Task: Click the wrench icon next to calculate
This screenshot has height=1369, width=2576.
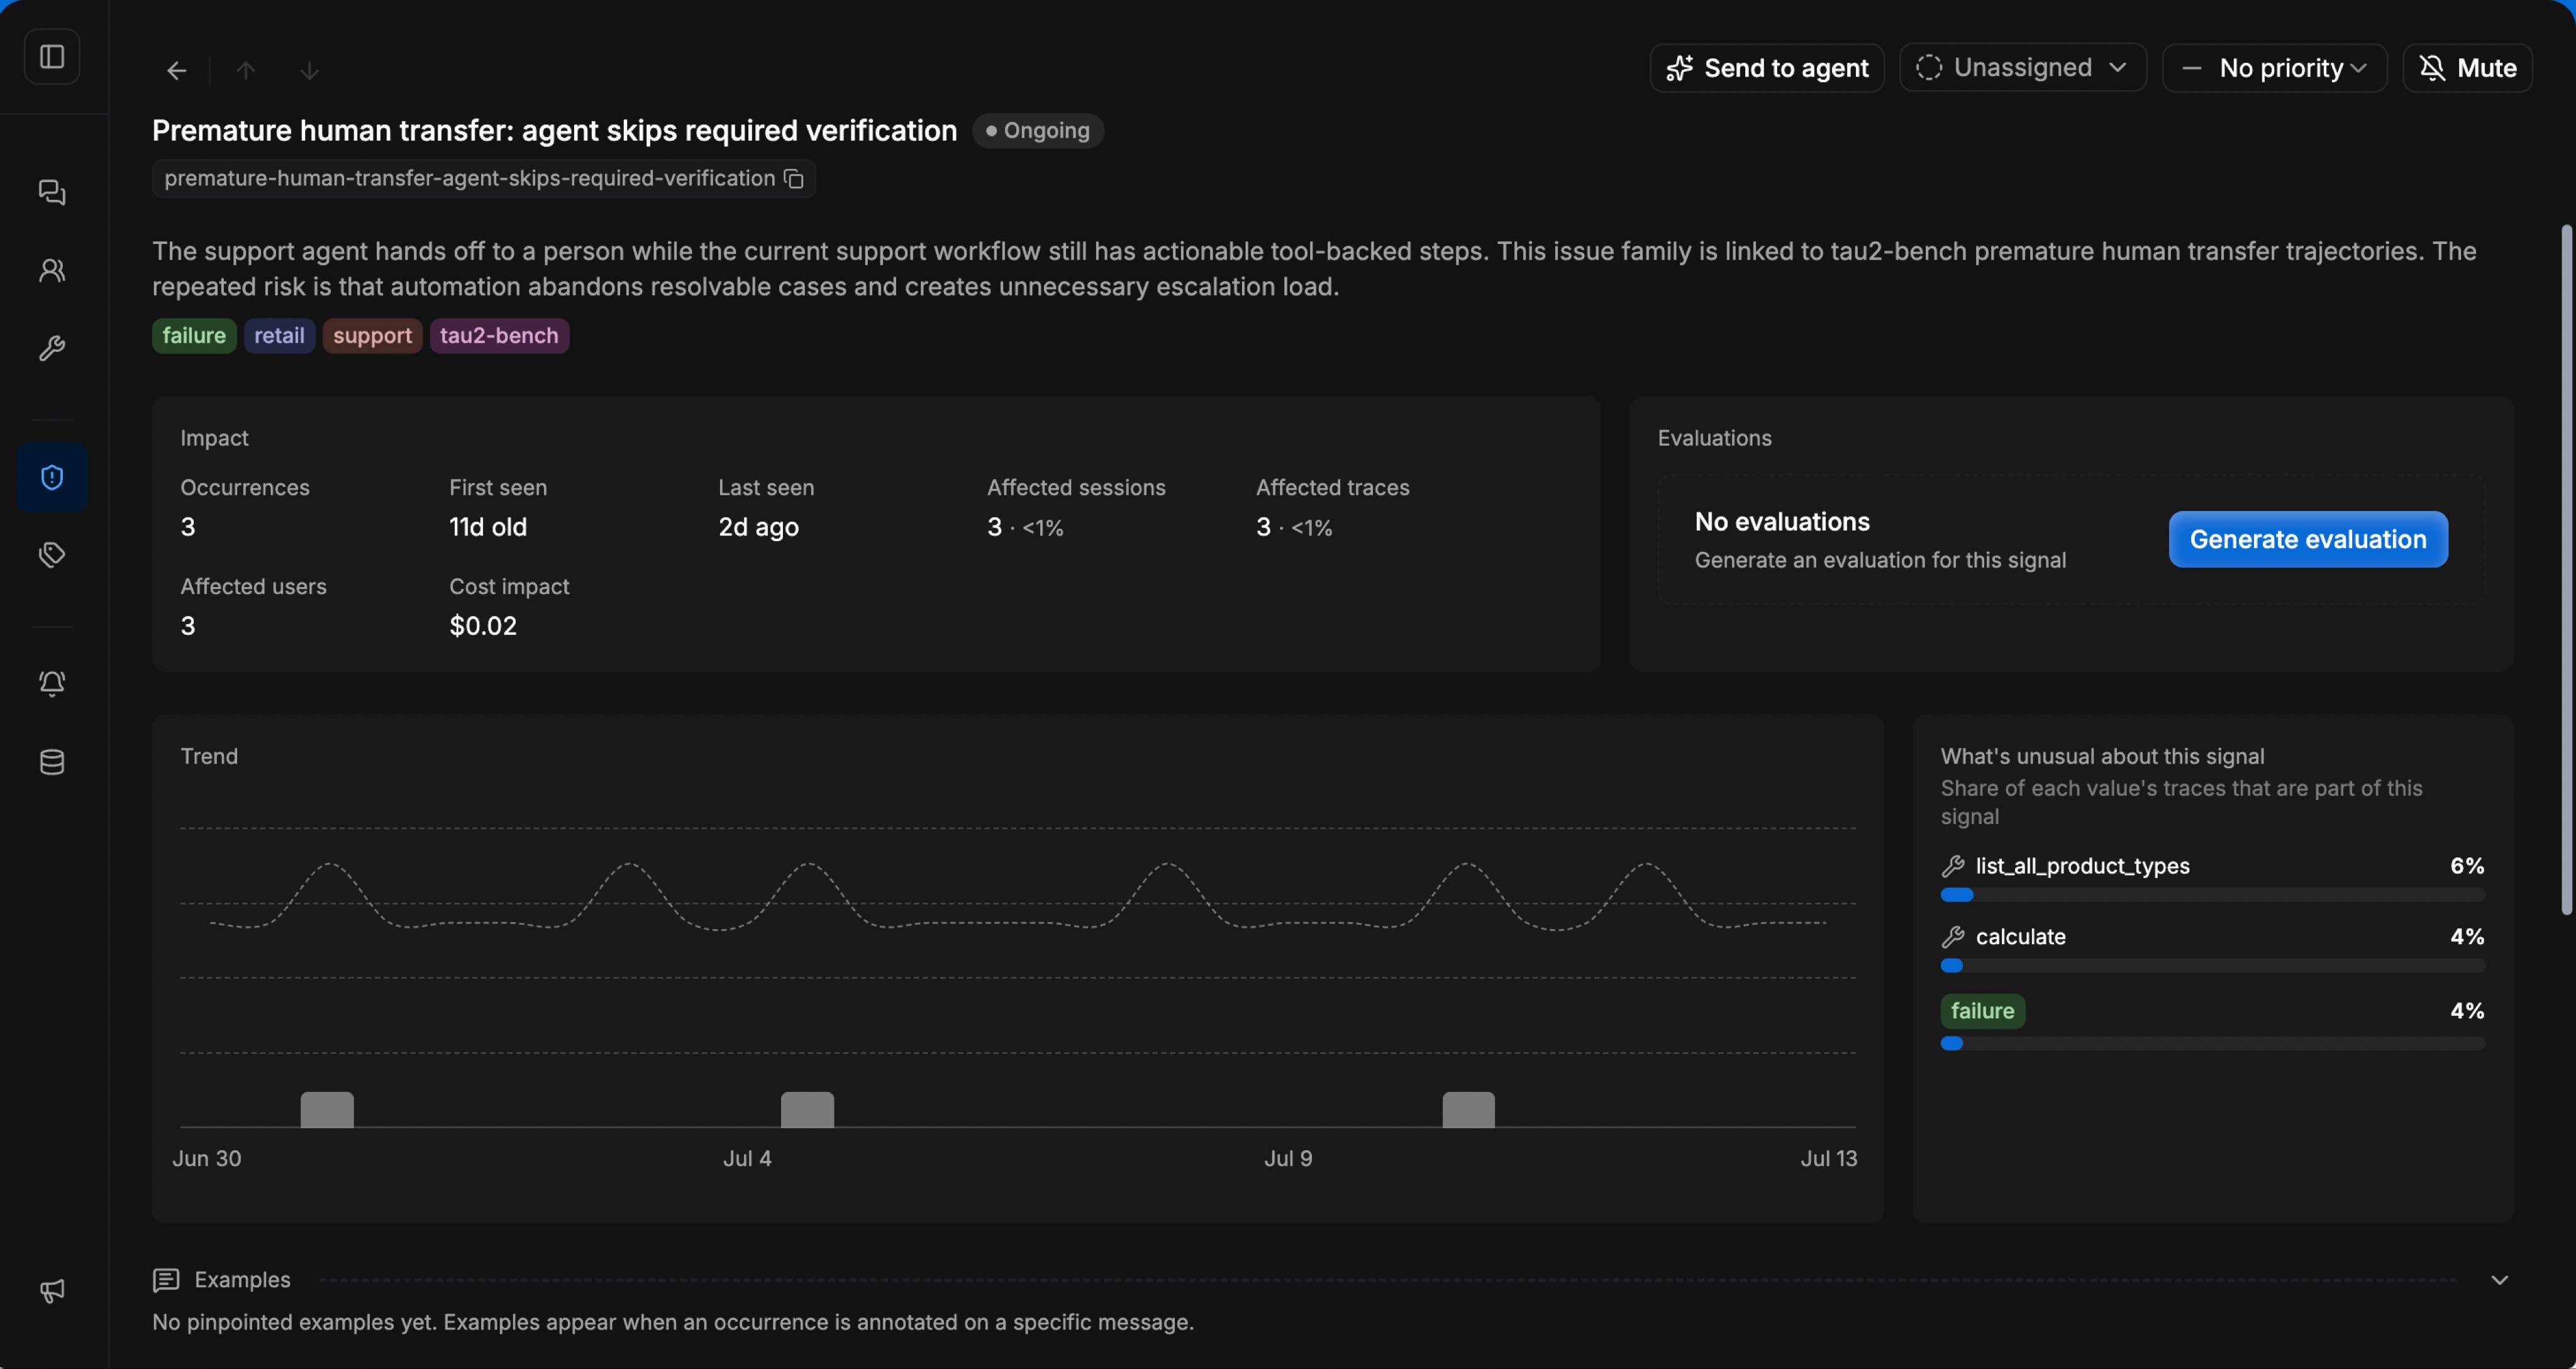Action: click(1953, 937)
